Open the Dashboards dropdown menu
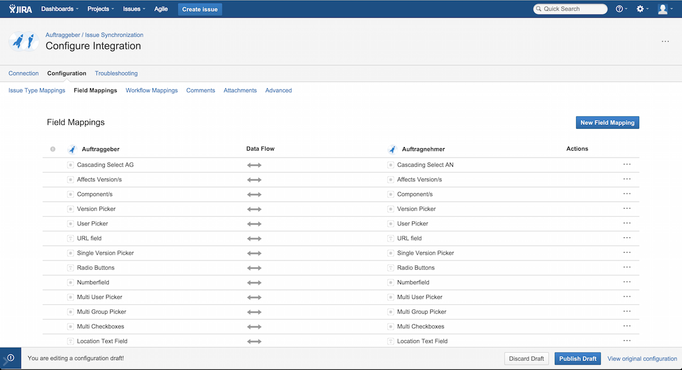 pos(60,9)
